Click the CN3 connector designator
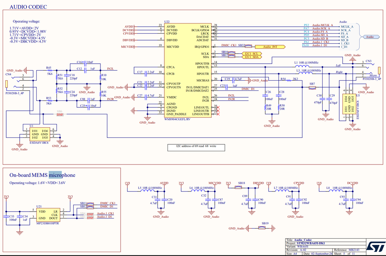The image size is (386, 256). (x=369, y=61)
